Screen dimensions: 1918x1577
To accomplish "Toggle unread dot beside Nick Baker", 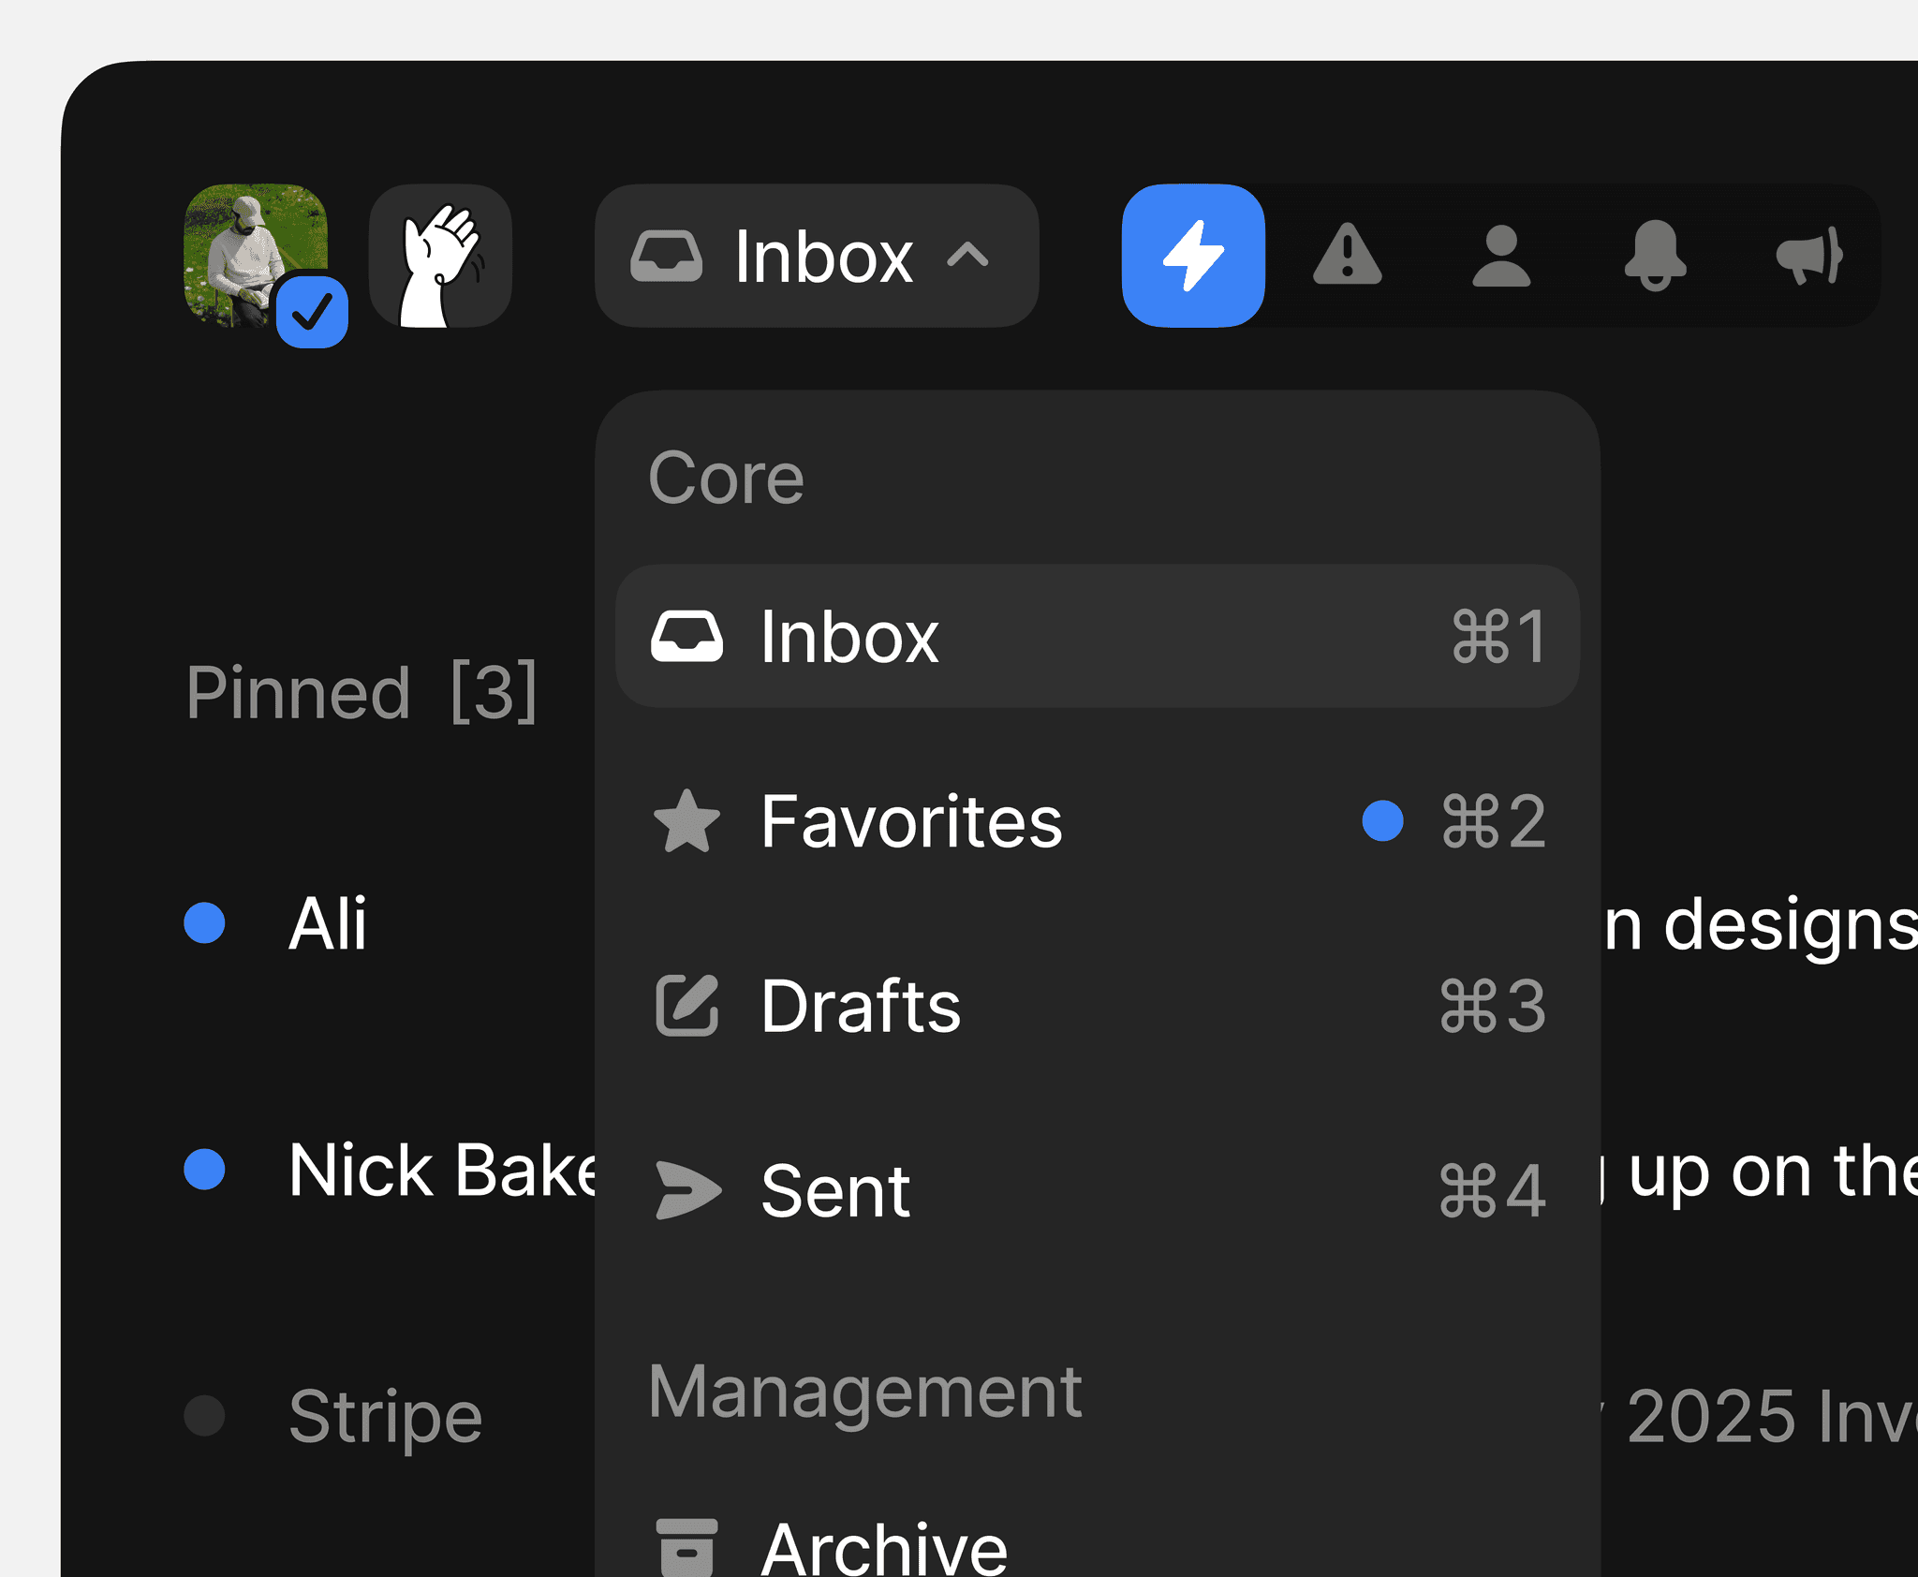I will pos(204,1169).
